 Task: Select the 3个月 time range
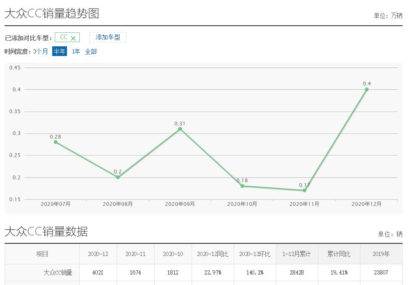point(40,51)
